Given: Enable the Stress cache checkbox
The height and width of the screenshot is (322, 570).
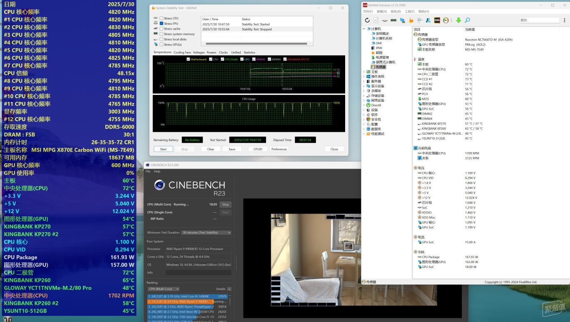Looking at the screenshot, I should 162,29.
